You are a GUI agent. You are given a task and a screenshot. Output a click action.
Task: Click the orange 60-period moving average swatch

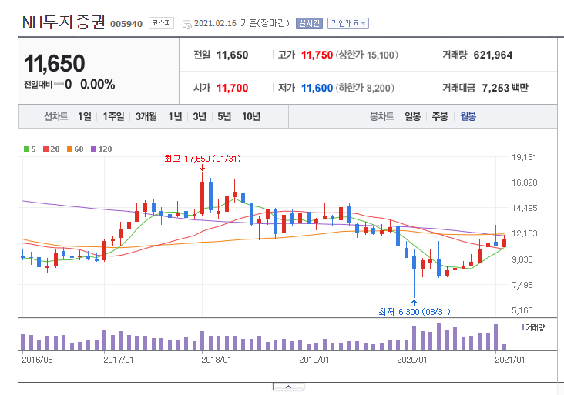coord(70,149)
